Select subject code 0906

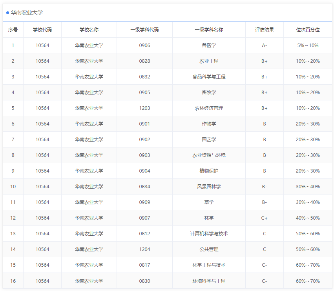145,45
